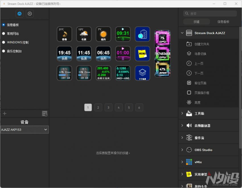This screenshot has width=242, height=188.
Task: Click the magenta 01:00 countdown timer key
Action: pyautogui.click(x=123, y=53)
